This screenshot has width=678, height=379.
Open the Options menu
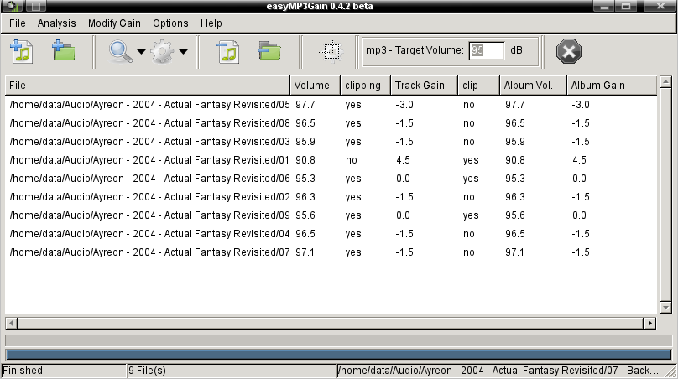[170, 23]
